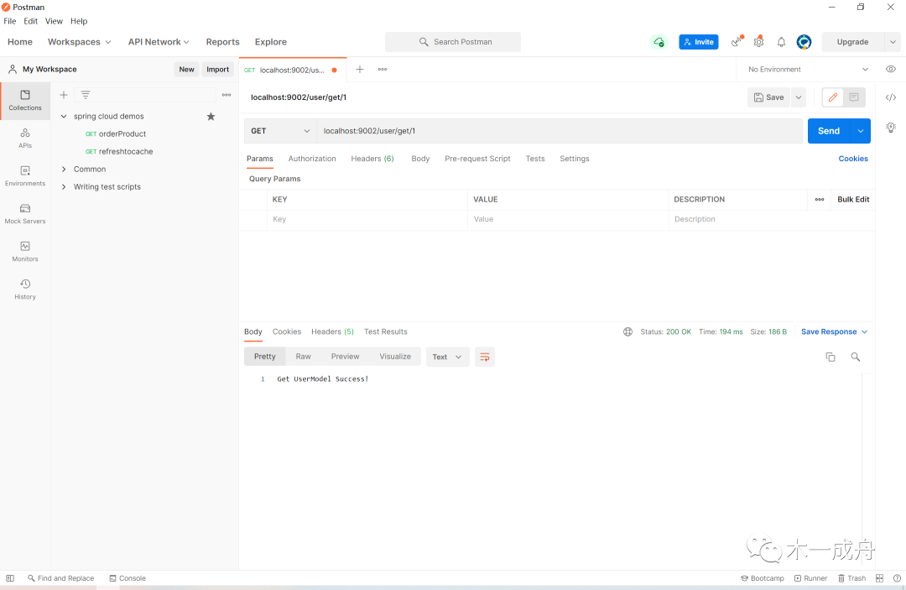Select the Raw response view
This screenshot has height=590, width=906.
coord(304,357)
